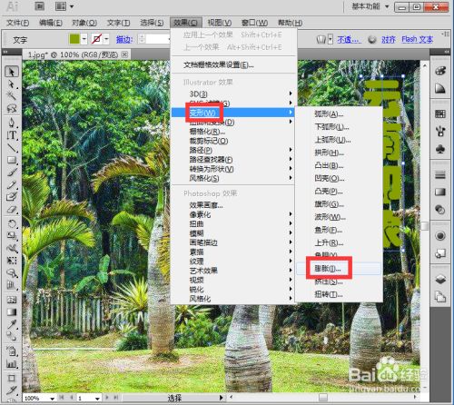
Task: Click the green fill color swatch
Action: click(x=74, y=39)
